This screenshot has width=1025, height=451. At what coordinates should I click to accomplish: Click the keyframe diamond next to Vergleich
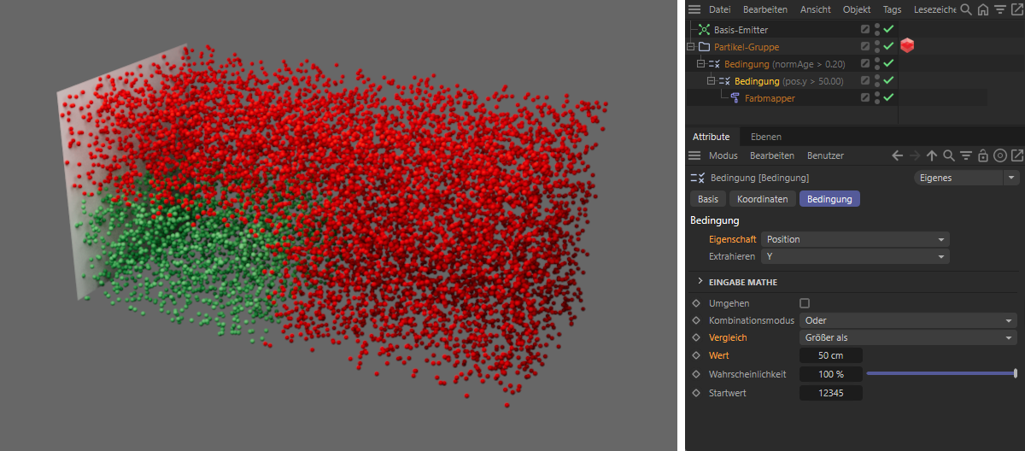coord(695,338)
